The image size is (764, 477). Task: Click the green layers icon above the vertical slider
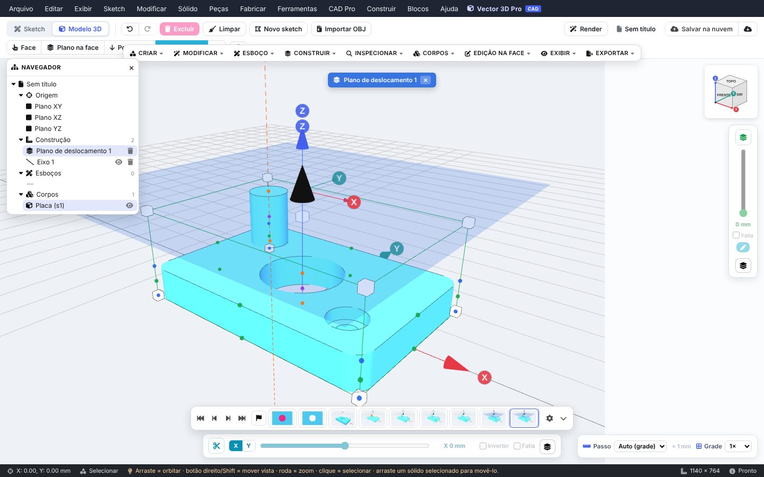point(743,137)
